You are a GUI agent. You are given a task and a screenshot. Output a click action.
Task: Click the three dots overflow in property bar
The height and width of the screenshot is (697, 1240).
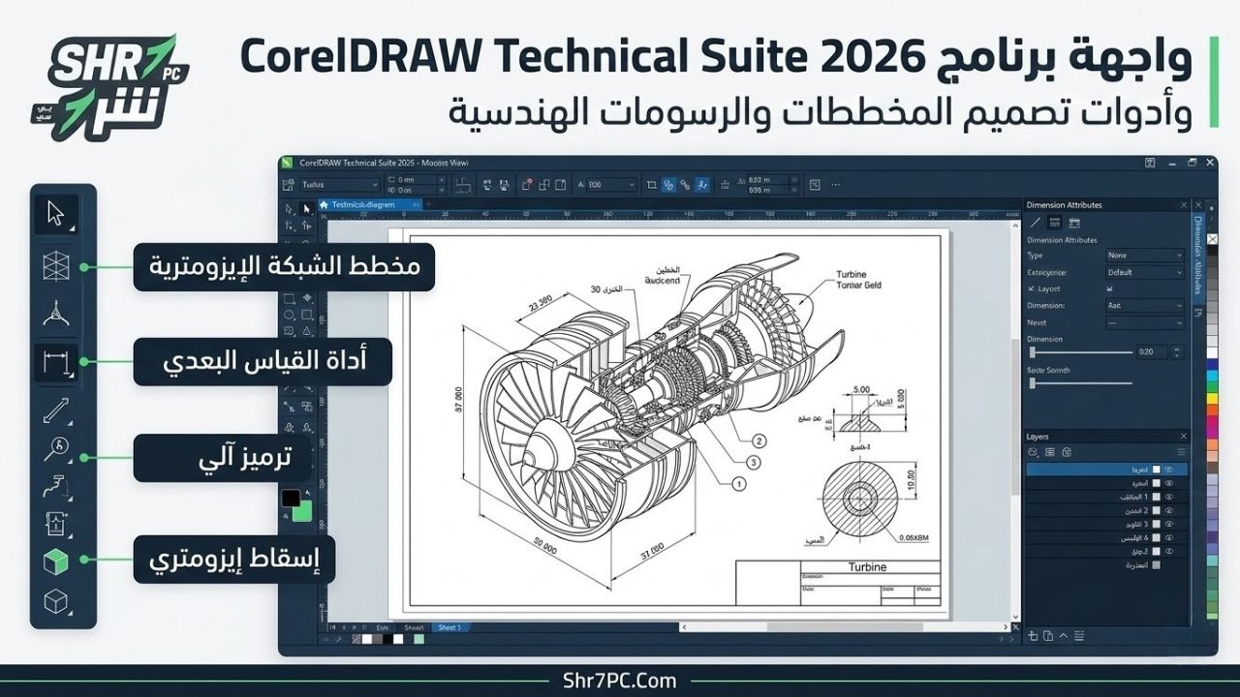[835, 183]
